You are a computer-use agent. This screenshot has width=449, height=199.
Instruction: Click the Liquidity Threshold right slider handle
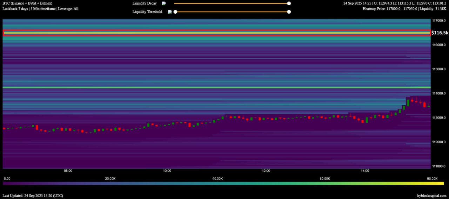point(289,12)
